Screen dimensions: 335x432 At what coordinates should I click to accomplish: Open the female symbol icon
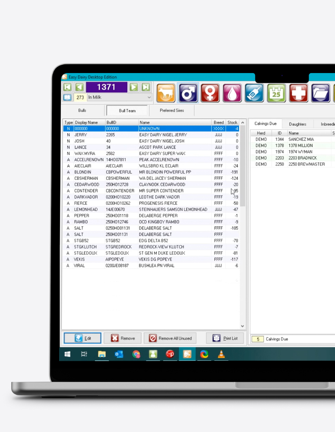210,93
